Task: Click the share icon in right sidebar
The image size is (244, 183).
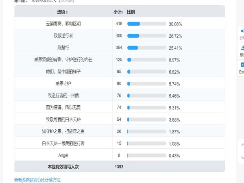Action: click(242, 31)
